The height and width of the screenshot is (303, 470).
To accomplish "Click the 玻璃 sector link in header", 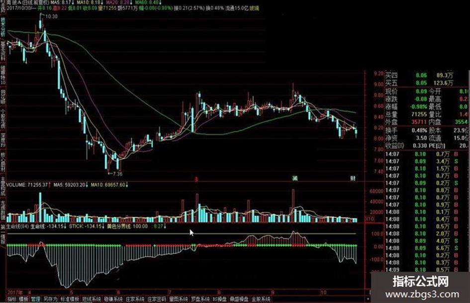I will pyautogui.click(x=254, y=8).
